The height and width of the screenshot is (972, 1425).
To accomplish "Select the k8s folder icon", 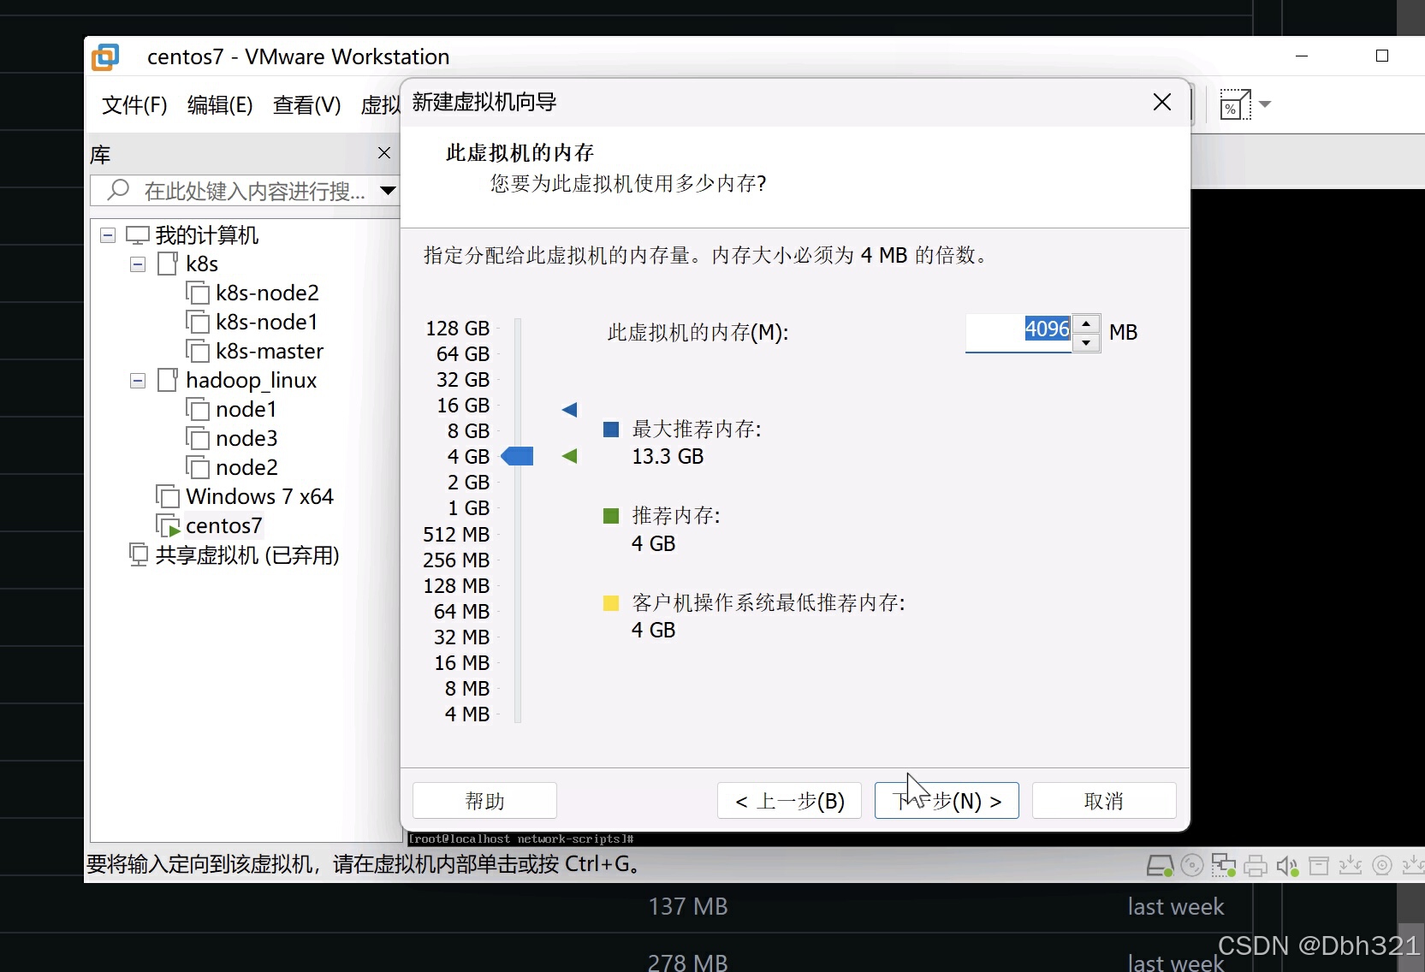I will pyautogui.click(x=168, y=263).
